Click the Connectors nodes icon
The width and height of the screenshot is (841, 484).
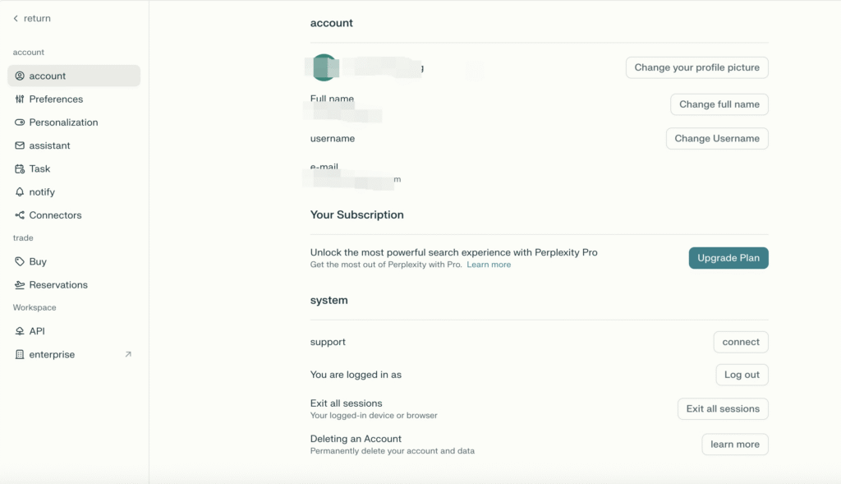[20, 215]
